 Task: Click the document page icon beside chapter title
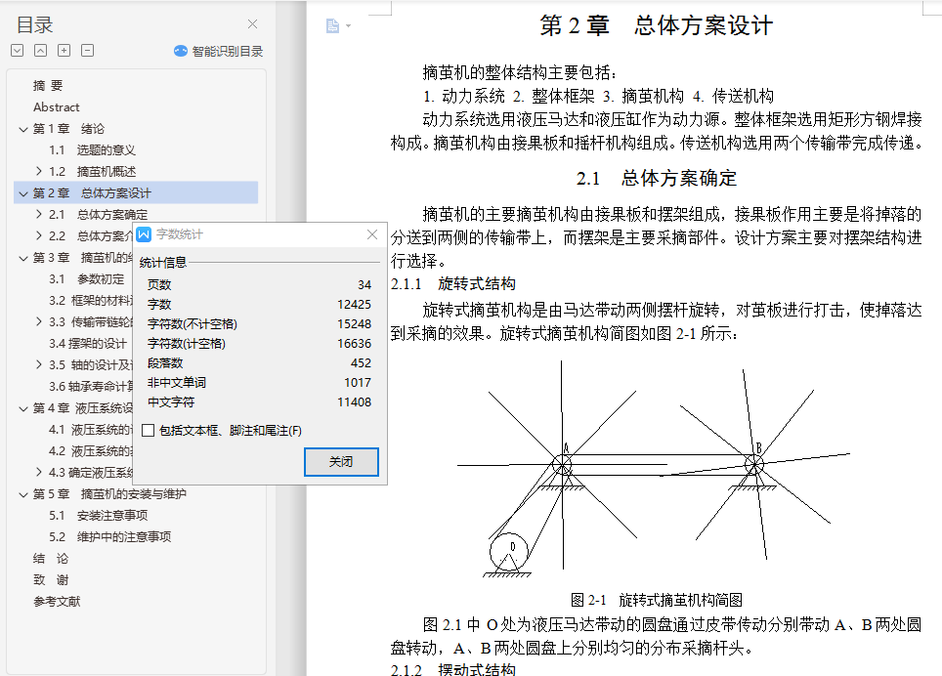click(x=332, y=25)
